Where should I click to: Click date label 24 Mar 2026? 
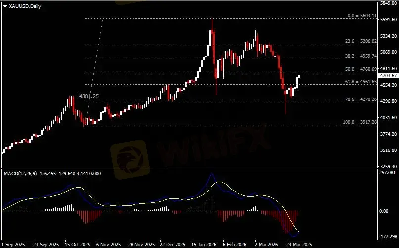[299, 245]
